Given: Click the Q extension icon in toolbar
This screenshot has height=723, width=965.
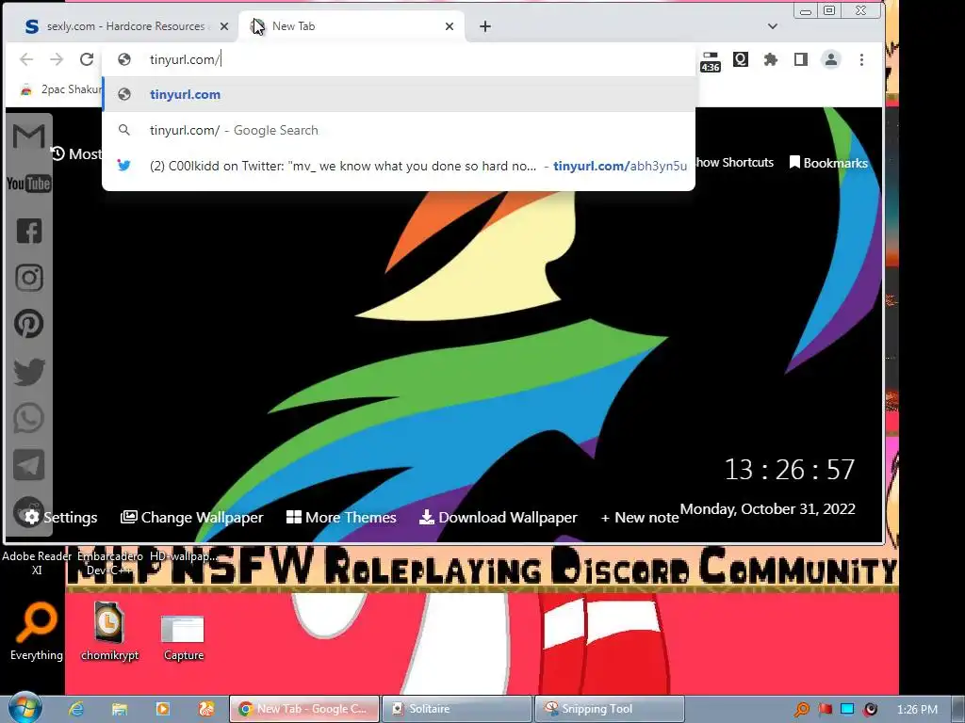Looking at the screenshot, I should tap(741, 59).
